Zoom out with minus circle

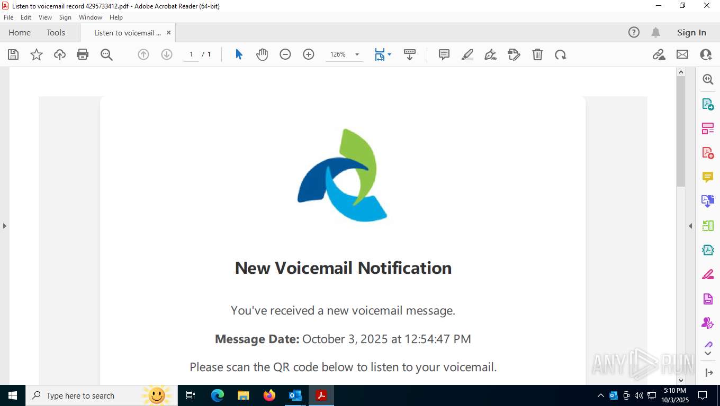tap(285, 54)
